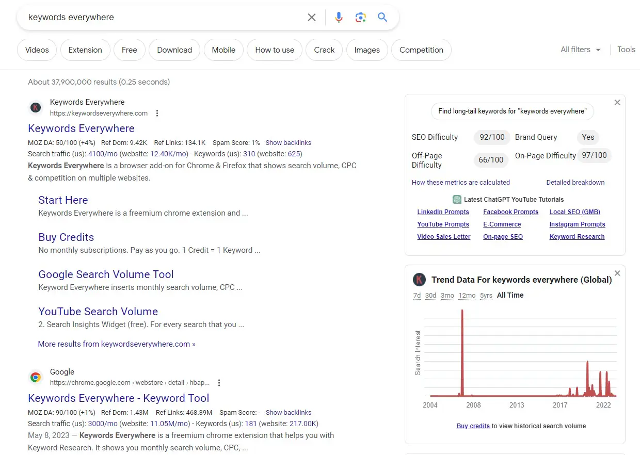Open the Start Here sitelink
Screen dimensions: 640x455
63,200
